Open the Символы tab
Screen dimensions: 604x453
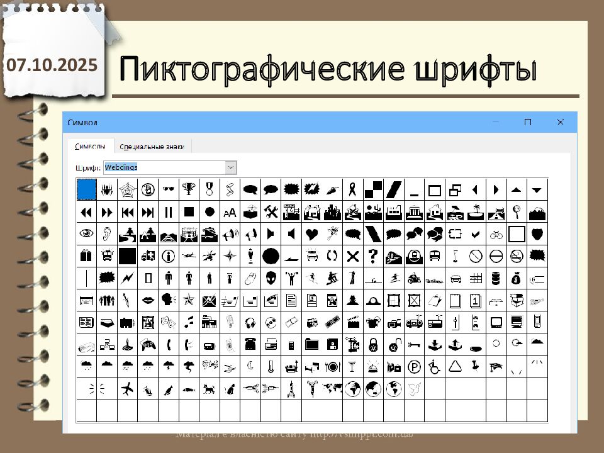[90, 146]
